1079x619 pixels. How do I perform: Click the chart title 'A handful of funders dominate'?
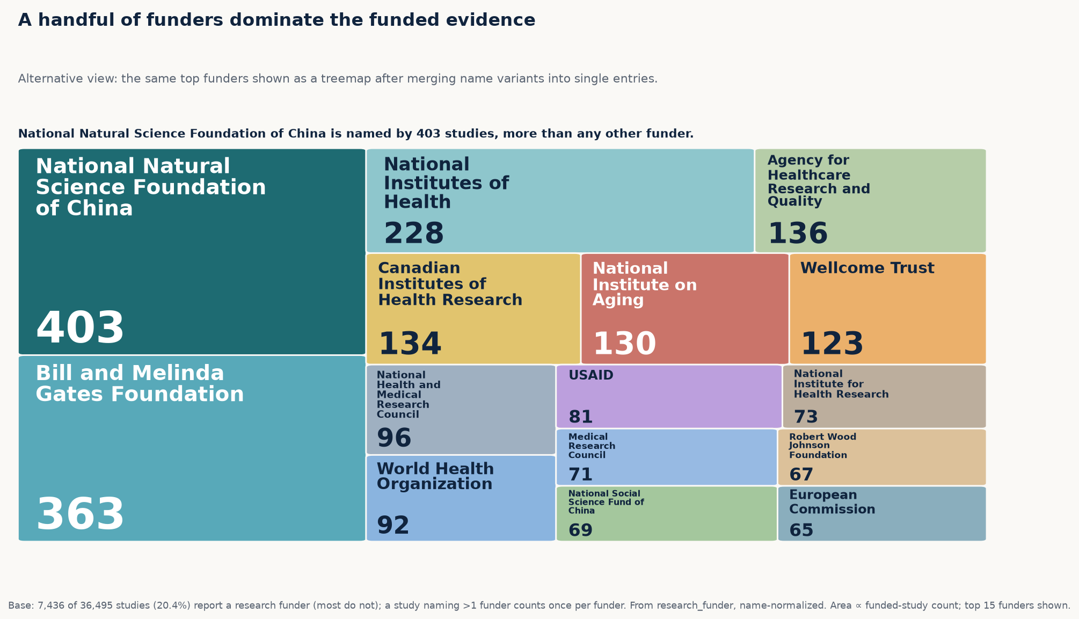click(x=276, y=20)
